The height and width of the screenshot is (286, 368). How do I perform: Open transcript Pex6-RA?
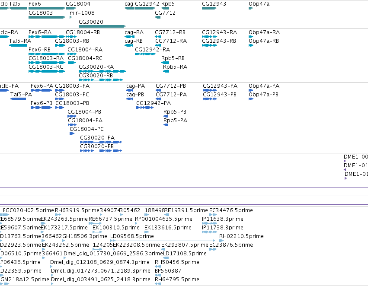[40, 32]
